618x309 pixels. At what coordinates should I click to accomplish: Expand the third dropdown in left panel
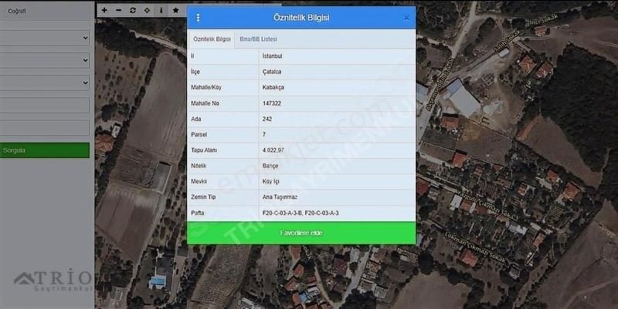pyautogui.click(x=45, y=82)
